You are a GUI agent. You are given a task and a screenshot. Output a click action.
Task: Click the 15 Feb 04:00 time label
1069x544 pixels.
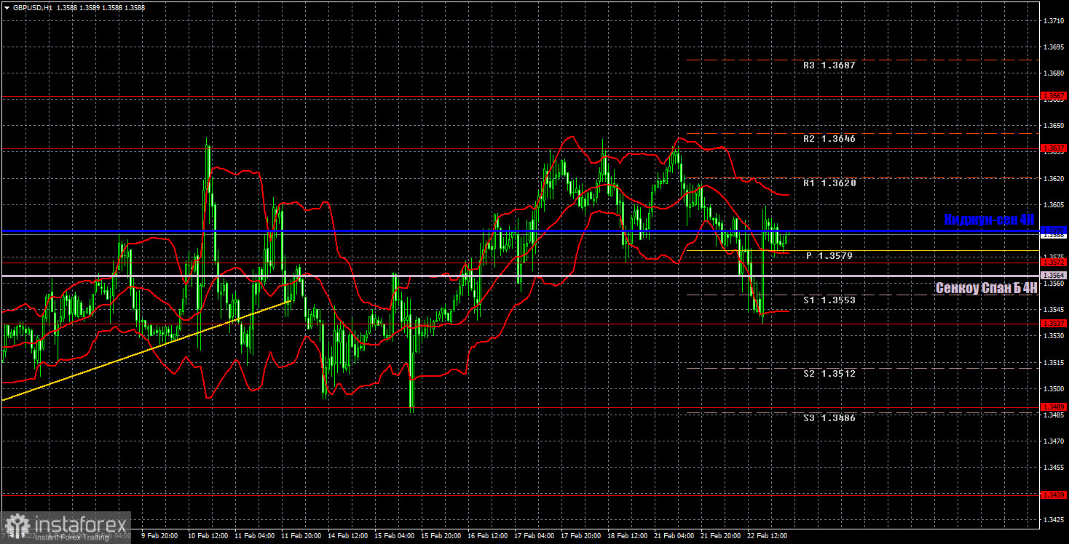coord(395,536)
